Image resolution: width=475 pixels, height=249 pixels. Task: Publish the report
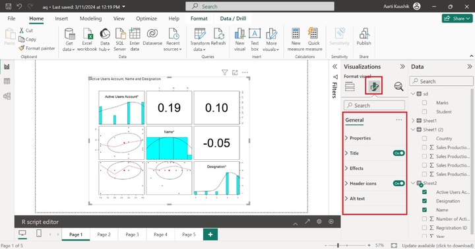click(x=364, y=37)
